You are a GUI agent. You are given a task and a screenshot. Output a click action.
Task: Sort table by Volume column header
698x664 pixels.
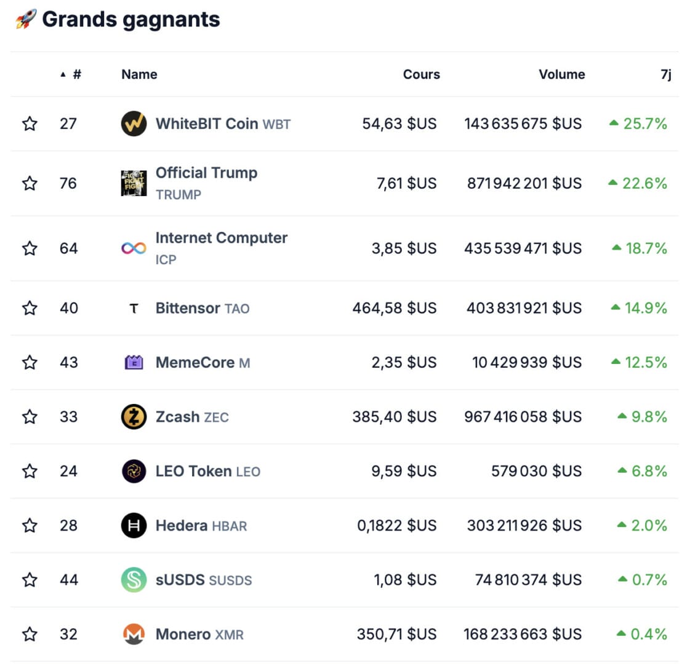[x=561, y=74]
